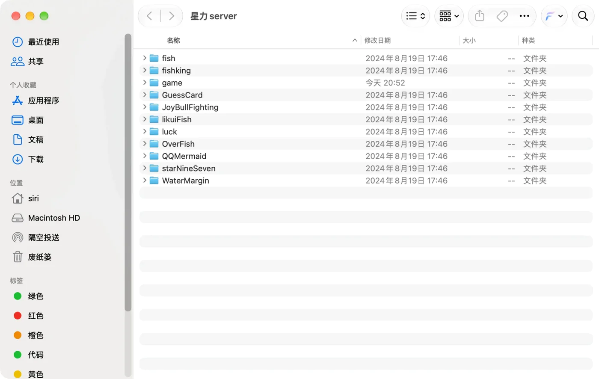
Task: Select the orange 橙色 tag
Action: (x=28, y=335)
